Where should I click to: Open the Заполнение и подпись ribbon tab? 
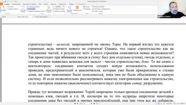pos(30,4)
